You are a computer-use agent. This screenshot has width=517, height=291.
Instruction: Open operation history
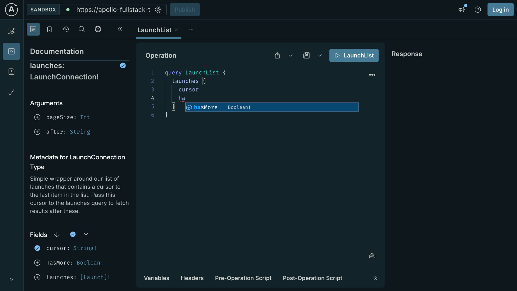pos(66,29)
